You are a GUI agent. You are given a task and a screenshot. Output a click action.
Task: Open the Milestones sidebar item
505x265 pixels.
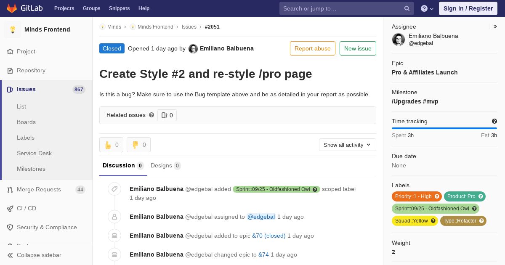(x=31, y=169)
